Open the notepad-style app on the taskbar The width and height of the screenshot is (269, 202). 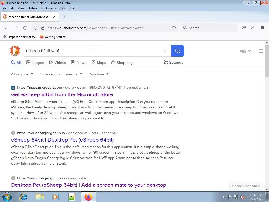click(72, 197)
